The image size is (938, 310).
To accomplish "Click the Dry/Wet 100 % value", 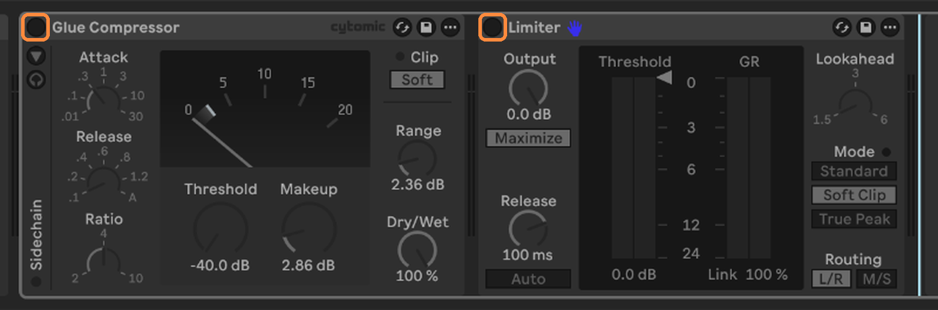I will pos(417,275).
